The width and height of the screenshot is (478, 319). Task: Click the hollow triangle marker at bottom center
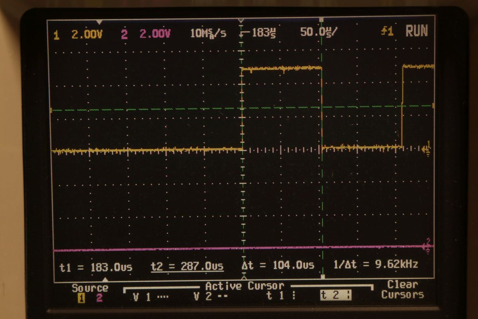click(x=244, y=276)
